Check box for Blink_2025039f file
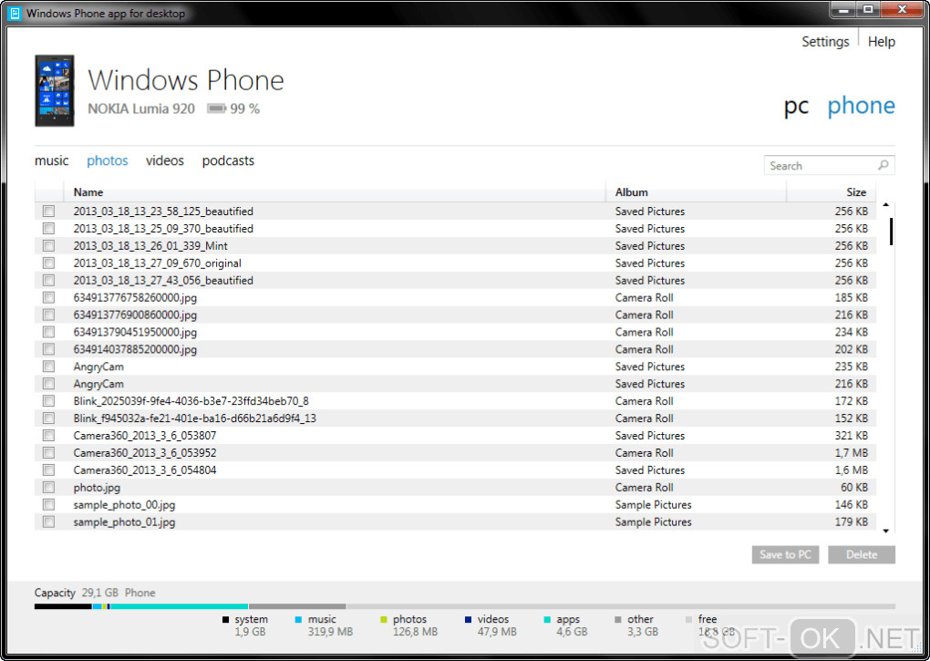Image resolution: width=930 pixels, height=661 pixels. pos(48,401)
